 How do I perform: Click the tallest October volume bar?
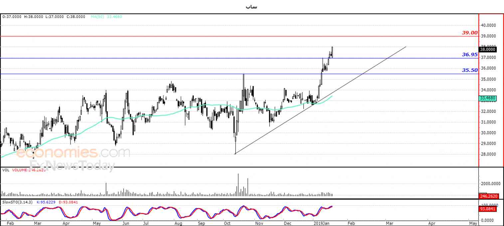[x=238, y=185]
